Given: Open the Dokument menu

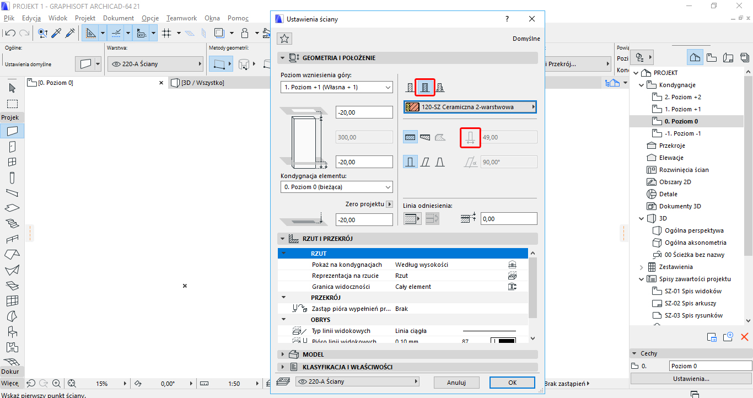Looking at the screenshot, I should (x=119, y=18).
